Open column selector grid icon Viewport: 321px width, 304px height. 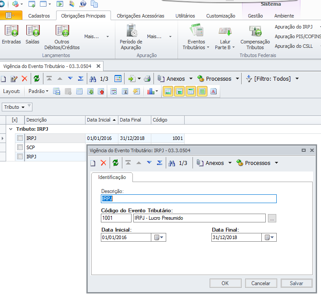pos(118,79)
